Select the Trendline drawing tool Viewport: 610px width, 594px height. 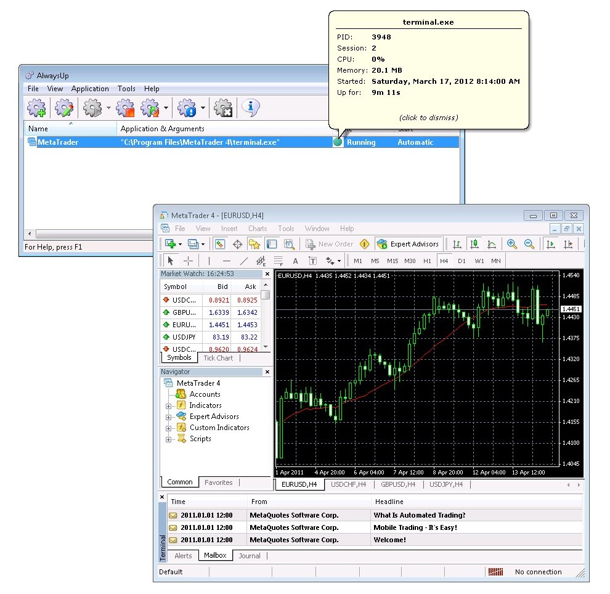(244, 261)
